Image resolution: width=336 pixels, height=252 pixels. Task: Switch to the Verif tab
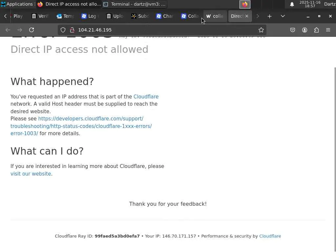pos(40,16)
